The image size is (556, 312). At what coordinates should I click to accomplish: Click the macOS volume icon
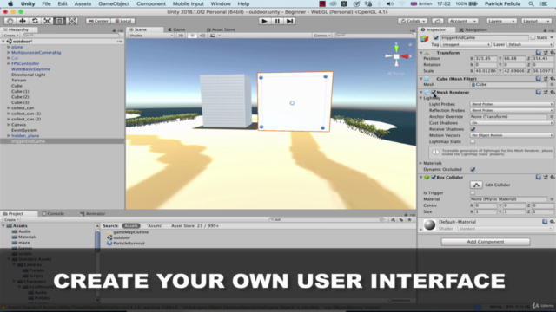click(x=390, y=3)
